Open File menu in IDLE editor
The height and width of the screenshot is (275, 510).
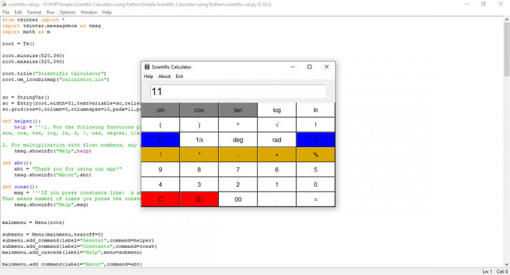pos(6,12)
